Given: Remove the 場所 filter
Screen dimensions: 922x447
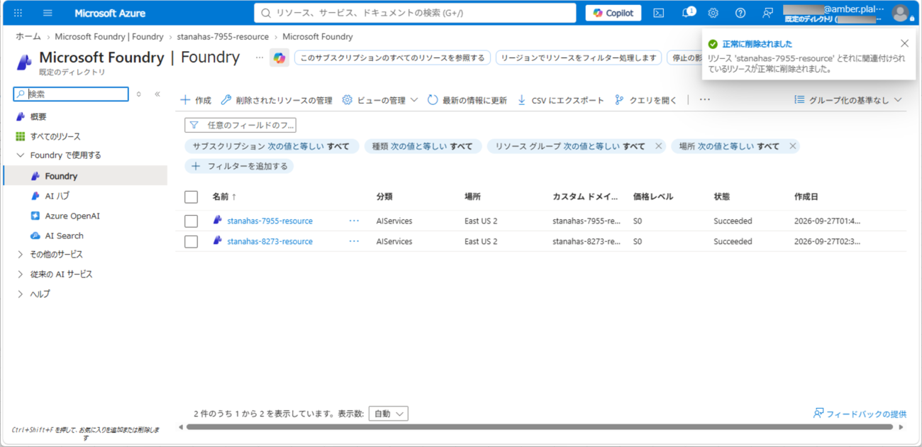Looking at the screenshot, I should pyautogui.click(x=792, y=146).
